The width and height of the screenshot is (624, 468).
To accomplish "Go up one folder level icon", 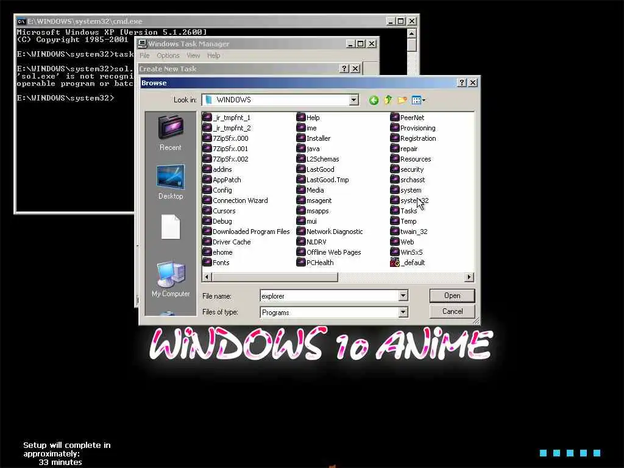I will (x=388, y=100).
